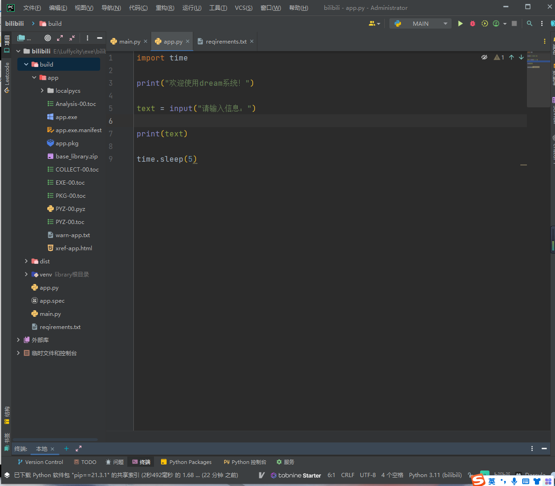
Task: Expand the localpycs folder
Action: pyautogui.click(x=42, y=90)
